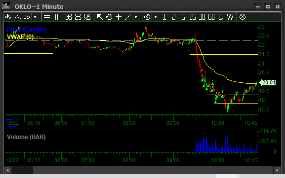Switch to 2 minute timeframe
Image resolution: width=285 pixels, height=178 pixels.
(x=174, y=17)
